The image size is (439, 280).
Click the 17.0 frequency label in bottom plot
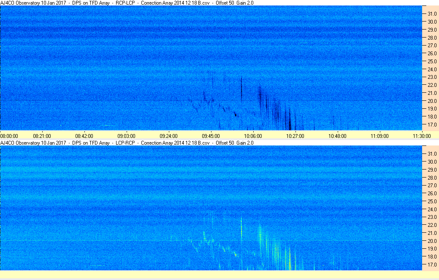tap(432, 265)
